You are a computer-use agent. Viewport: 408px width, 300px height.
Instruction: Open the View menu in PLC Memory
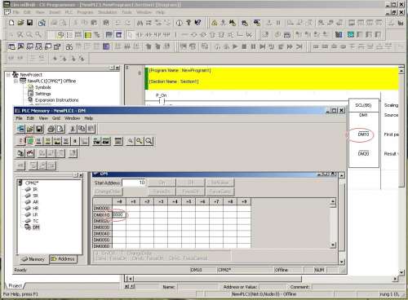click(x=43, y=118)
